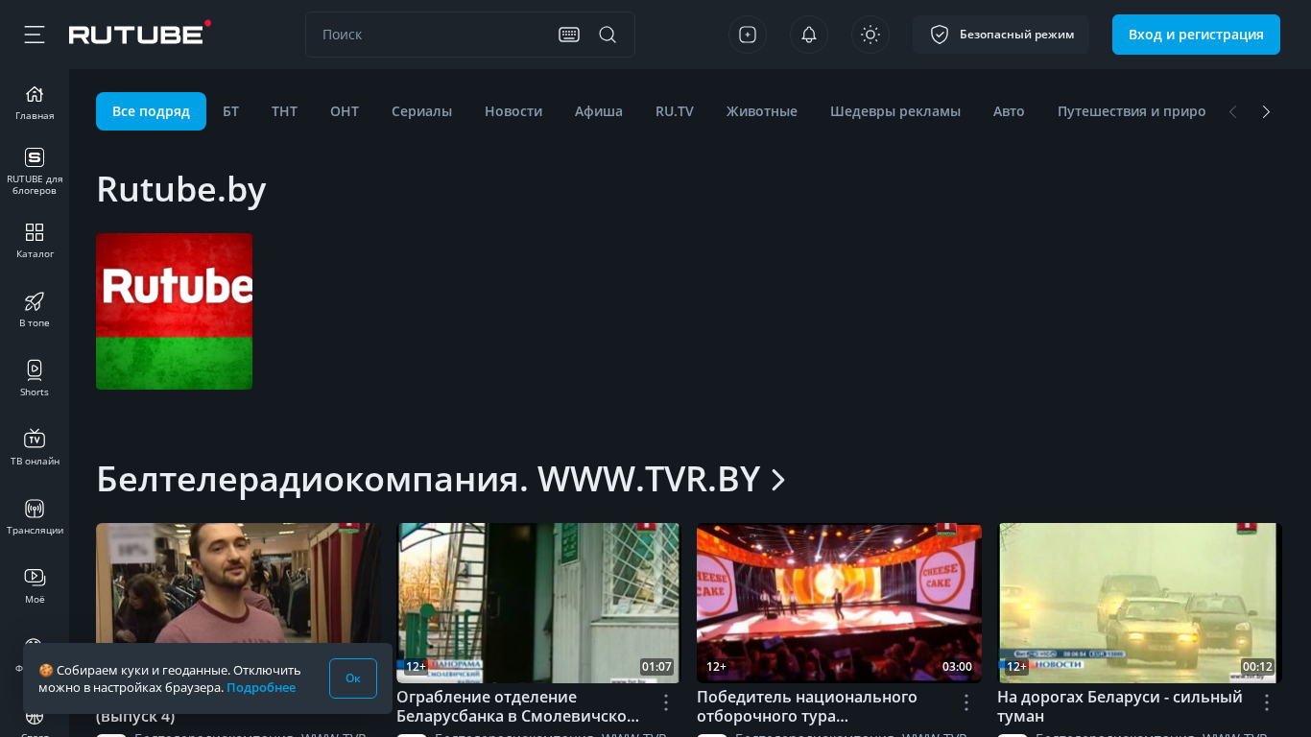
Task: Open Победитель национального отборочного тура title
Action: 807,706
